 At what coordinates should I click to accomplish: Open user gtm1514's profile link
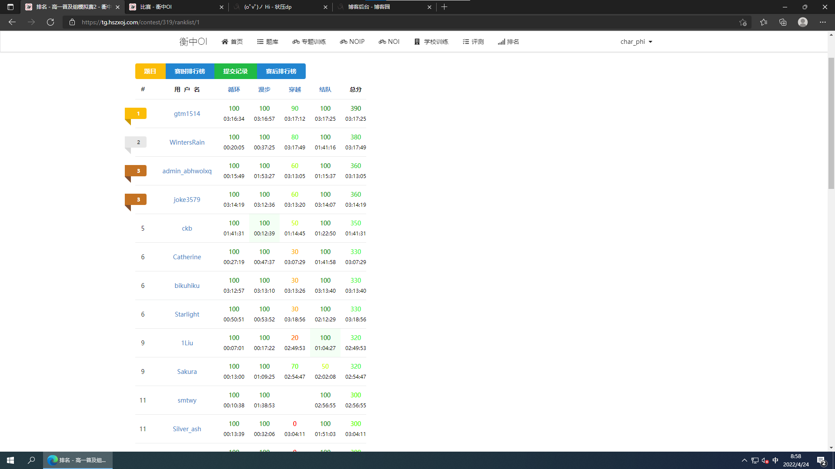(x=187, y=114)
